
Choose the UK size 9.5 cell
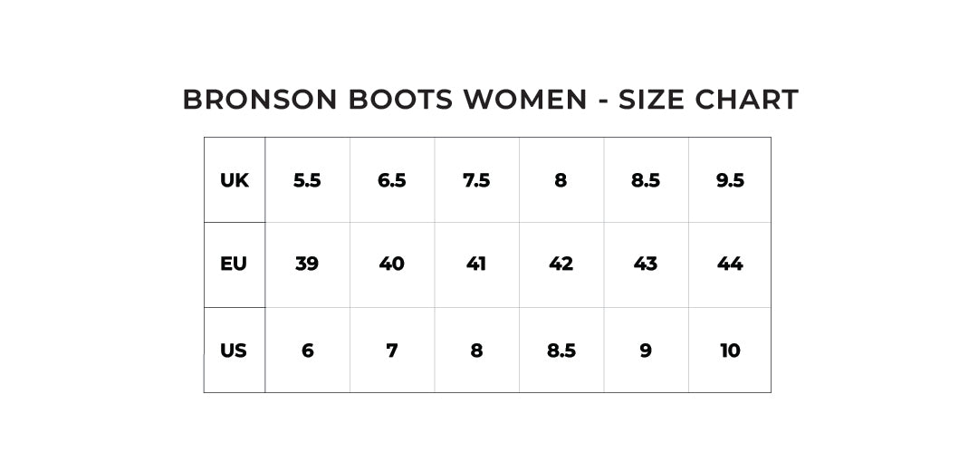730,180
